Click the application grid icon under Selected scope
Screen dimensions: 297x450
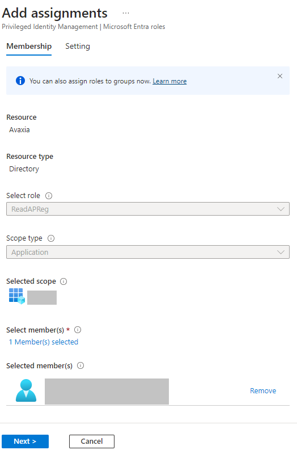coord(17,296)
